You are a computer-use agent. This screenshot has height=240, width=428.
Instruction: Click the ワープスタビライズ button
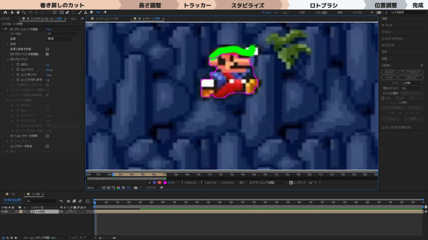tap(411, 72)
